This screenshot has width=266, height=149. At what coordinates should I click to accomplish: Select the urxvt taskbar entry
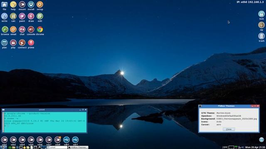coord(57,147)
